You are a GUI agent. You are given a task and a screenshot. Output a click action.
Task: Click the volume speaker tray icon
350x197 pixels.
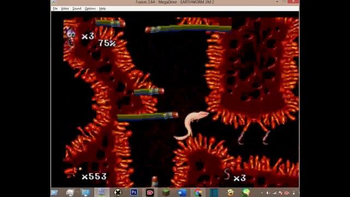coord(268,193)
